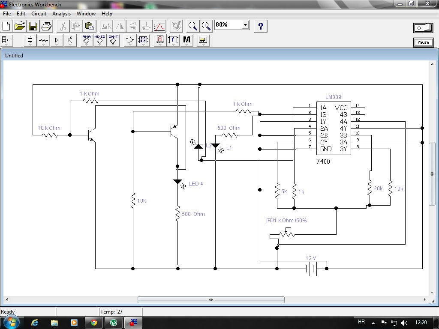Open the Edit menu
The height and width of the screenshot is (329, 439).
click(21, 13)
